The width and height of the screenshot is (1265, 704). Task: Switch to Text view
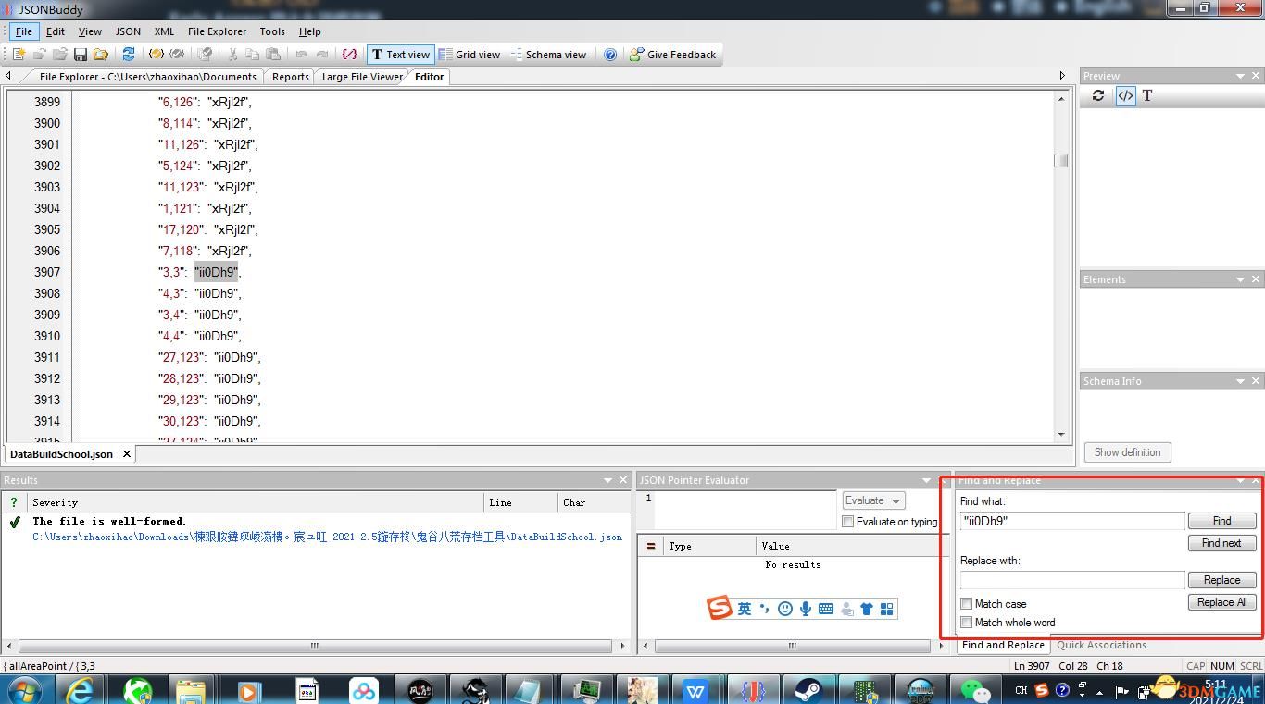pos(400,55)
